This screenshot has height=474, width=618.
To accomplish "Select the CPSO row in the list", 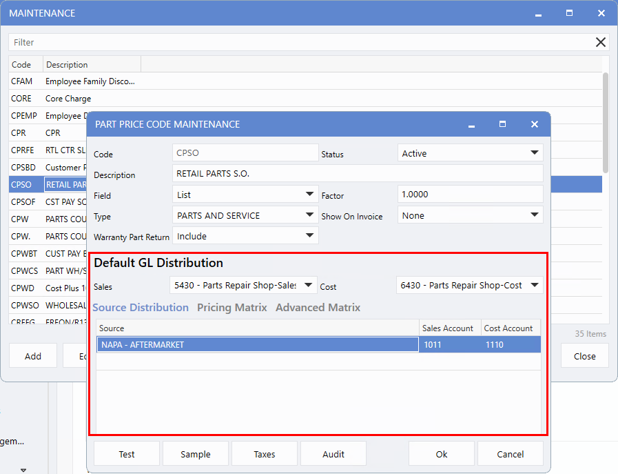I will click(x=48, y=185).
